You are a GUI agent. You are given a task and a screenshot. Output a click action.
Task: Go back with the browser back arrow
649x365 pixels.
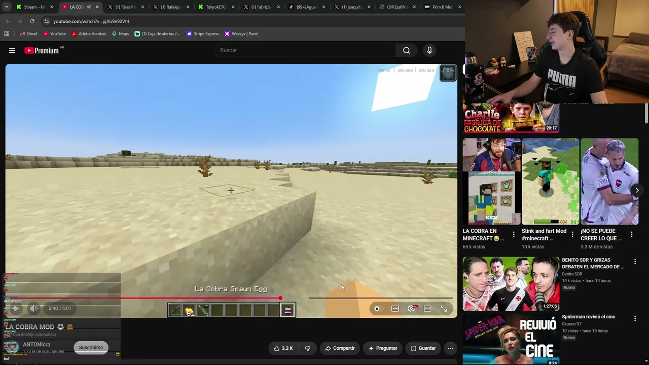[x=8, y=21]
